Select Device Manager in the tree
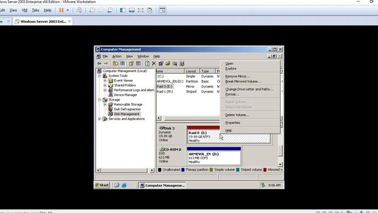The width and height of the screenshot is (378, 213). tap(125, 95)
